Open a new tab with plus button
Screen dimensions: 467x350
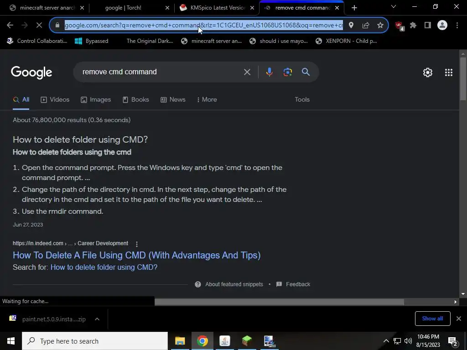click(x=354, y=8)
